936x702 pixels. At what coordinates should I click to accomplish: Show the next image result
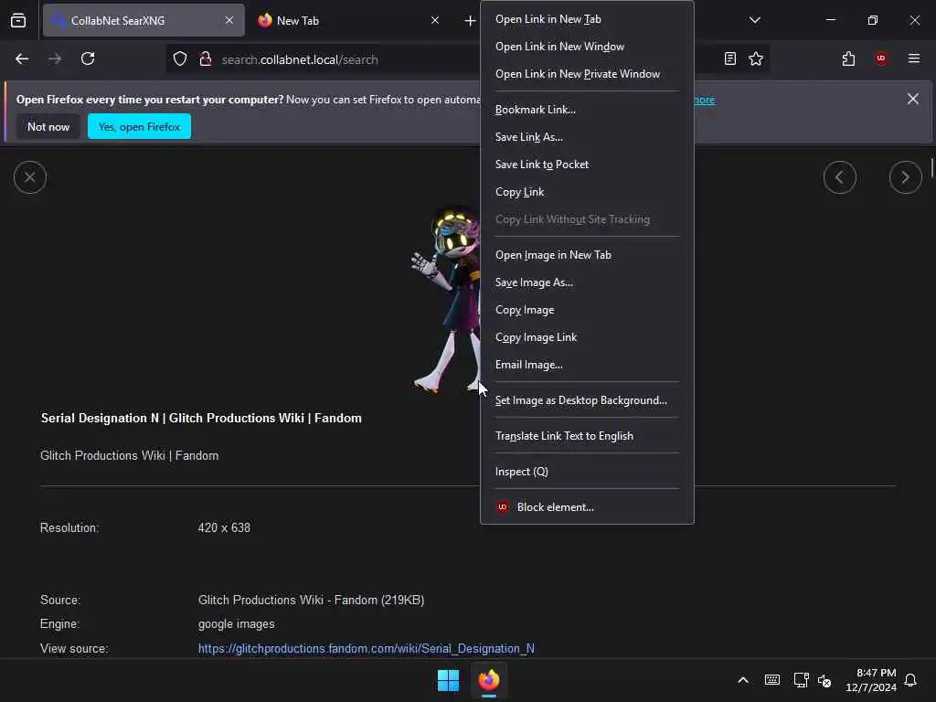(906, 177)
